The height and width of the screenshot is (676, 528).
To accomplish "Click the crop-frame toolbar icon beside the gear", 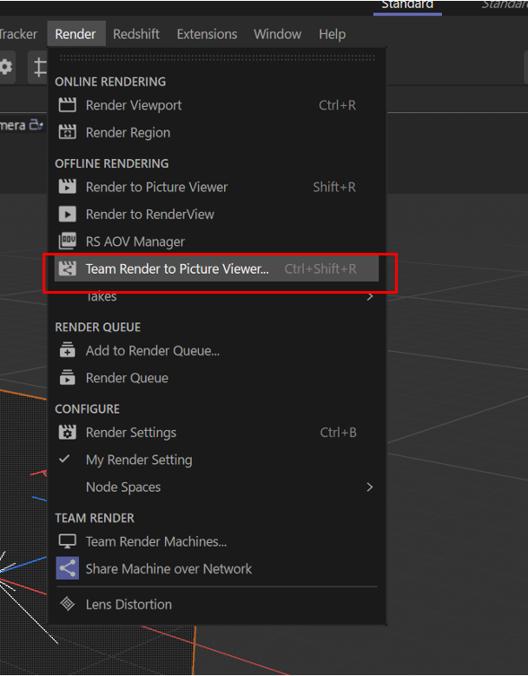I will pos(40,67).
